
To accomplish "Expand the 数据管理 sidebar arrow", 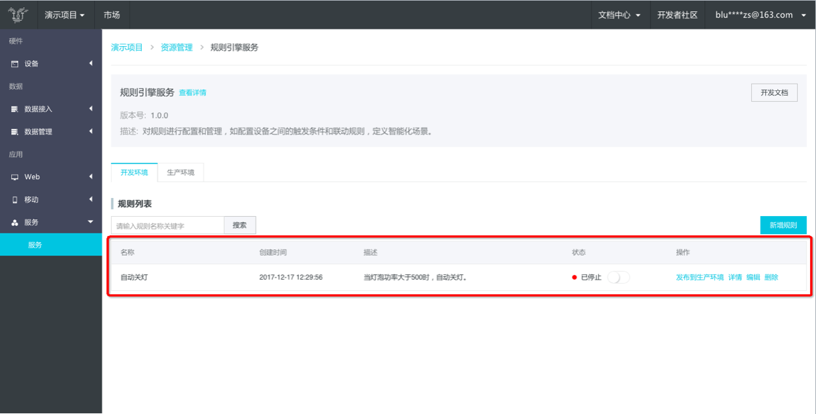I will 90,132.
